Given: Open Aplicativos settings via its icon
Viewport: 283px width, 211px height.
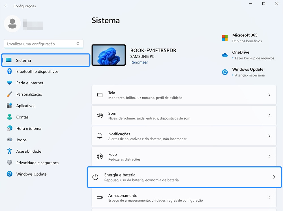Looking at the screenshot, I should click(10, 105).
